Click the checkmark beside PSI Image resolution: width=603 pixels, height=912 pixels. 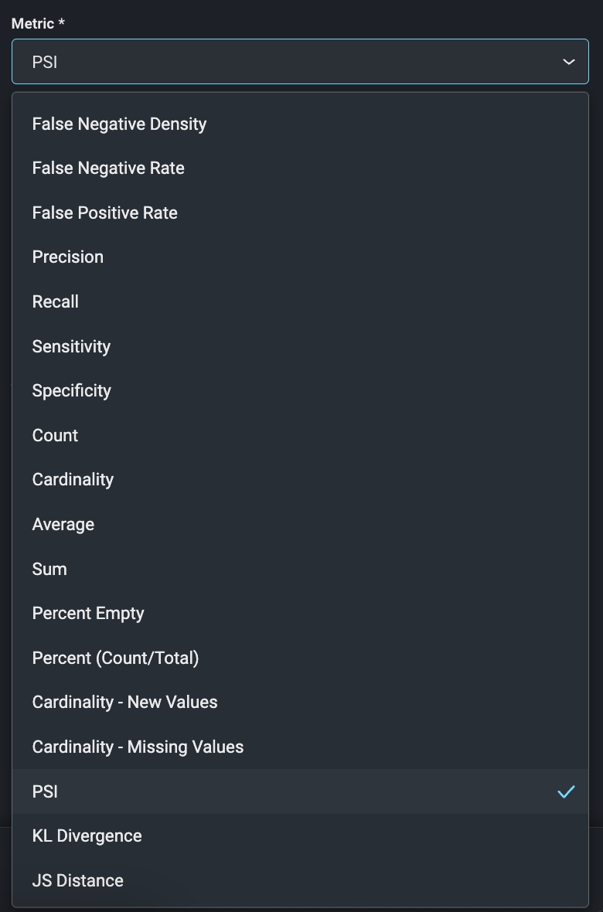coord(567,791)
